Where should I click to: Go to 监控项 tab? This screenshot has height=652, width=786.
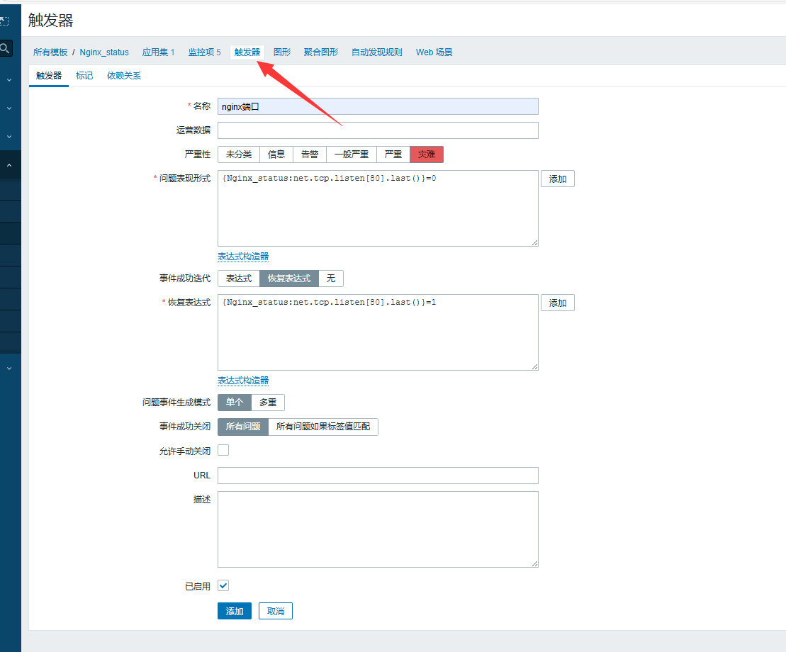205,52
